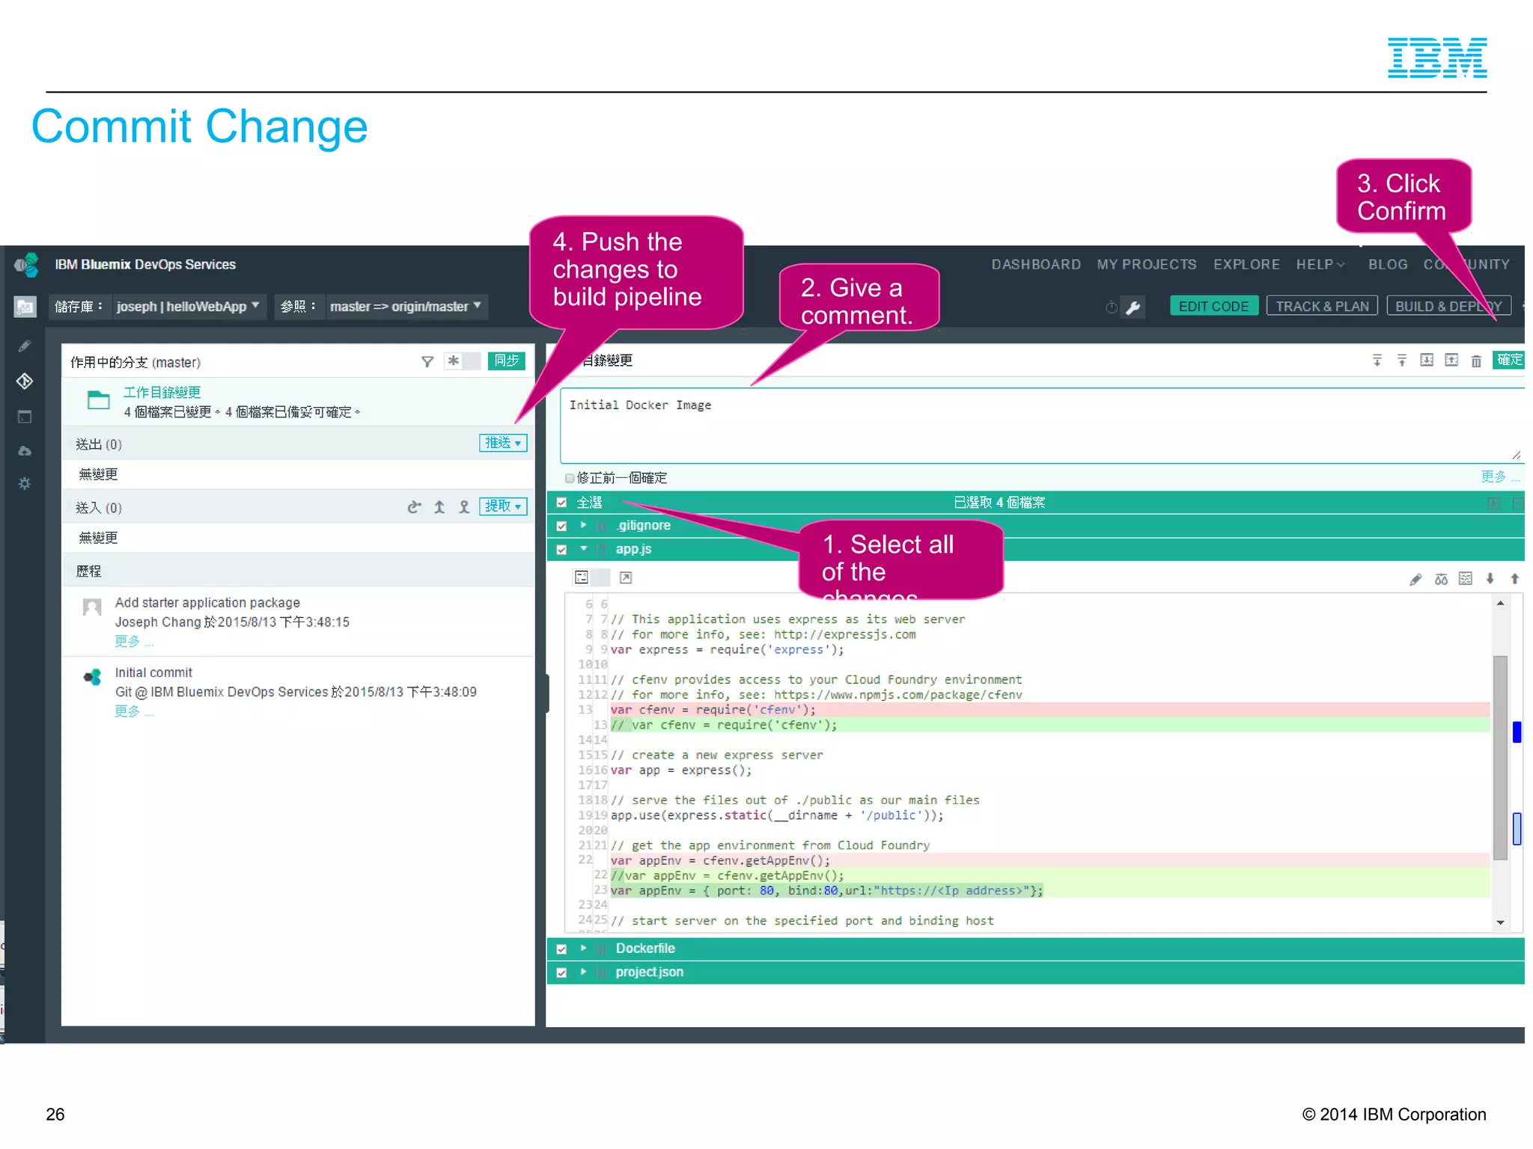The image size is (1533, 1149).
Task: Open the shell console in the left sidebar
Action: point(25,417)
